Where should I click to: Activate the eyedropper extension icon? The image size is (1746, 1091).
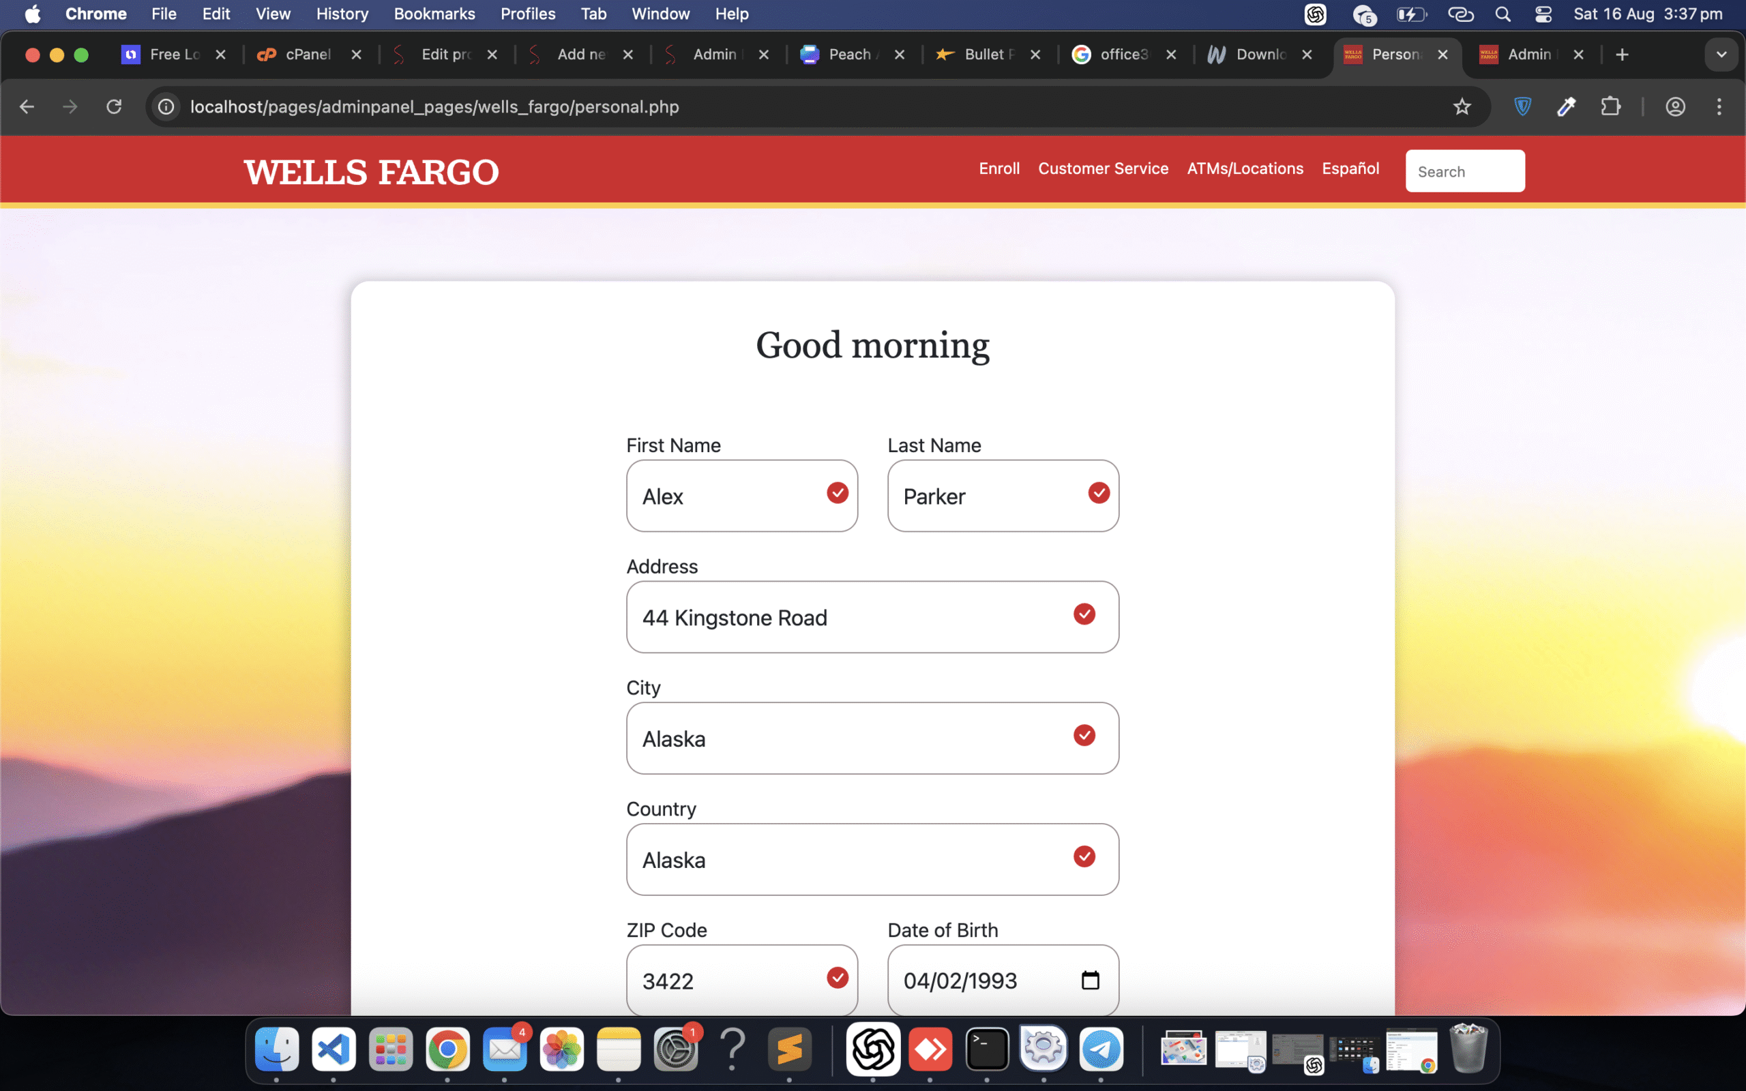pyautogui.click(x=1567, y=107)
